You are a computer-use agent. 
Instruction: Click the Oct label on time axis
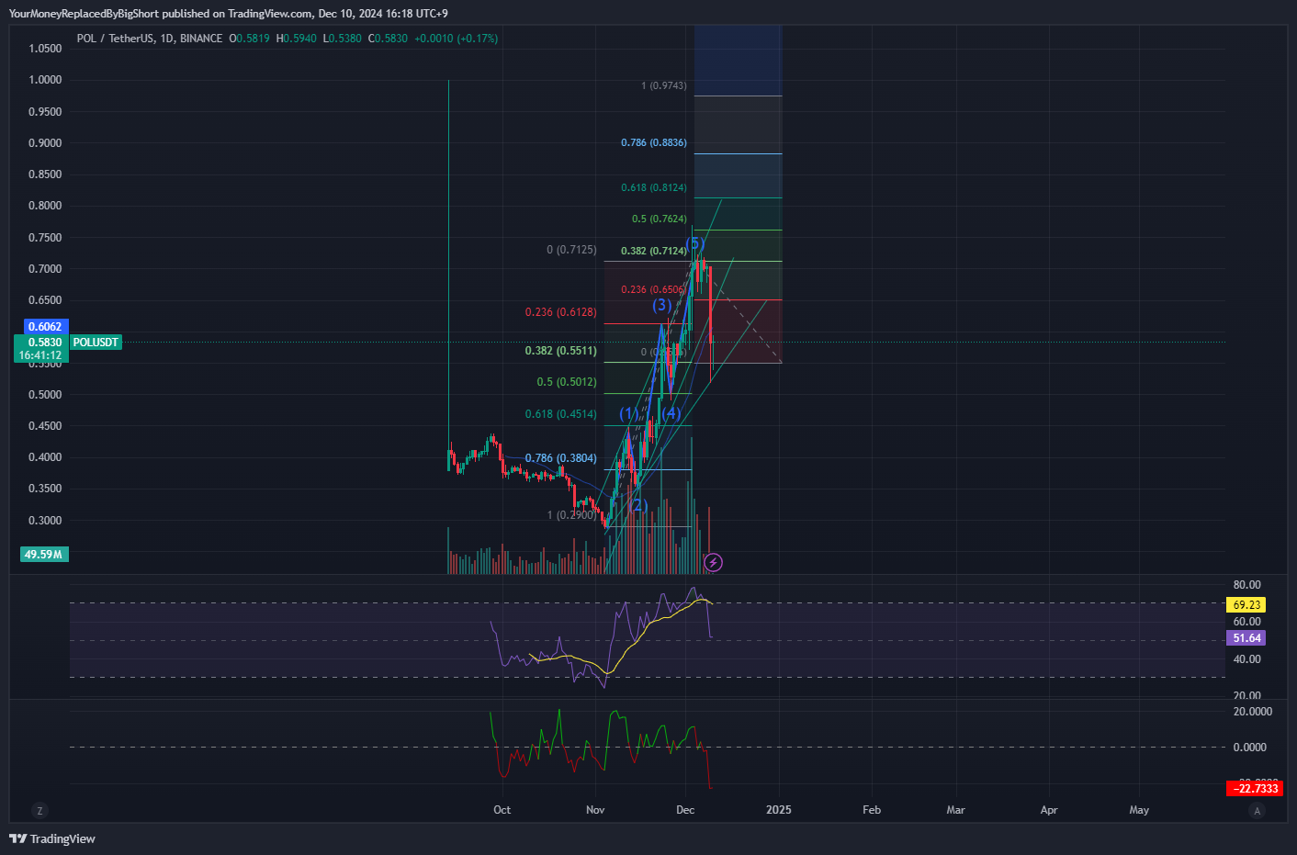click(x=502, y=810)
